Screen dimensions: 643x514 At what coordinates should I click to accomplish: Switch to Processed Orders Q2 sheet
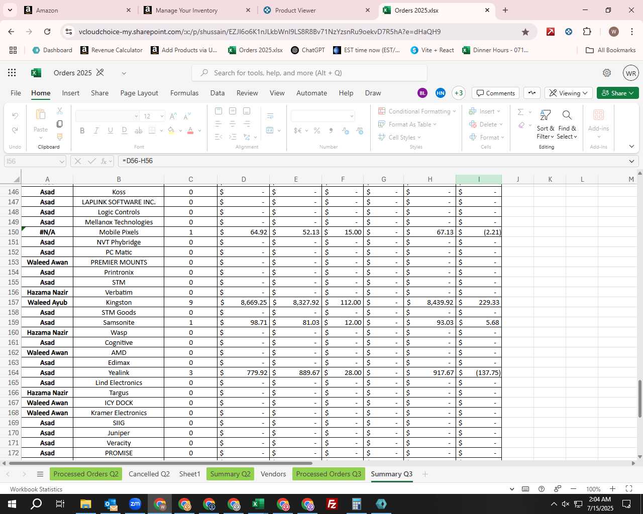pos(86,474)
